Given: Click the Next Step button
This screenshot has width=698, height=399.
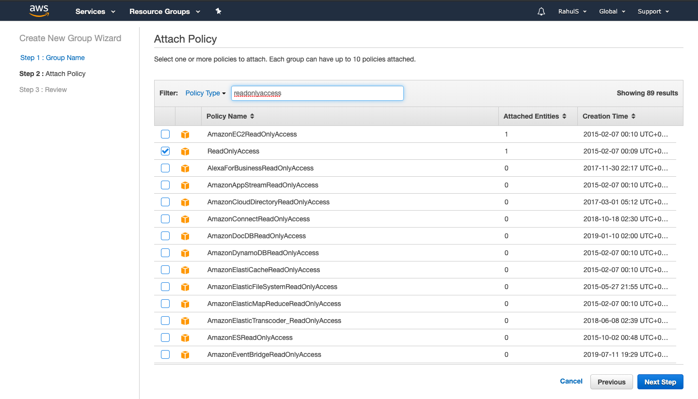Looking at the screenshot, I should click(660, 382).
